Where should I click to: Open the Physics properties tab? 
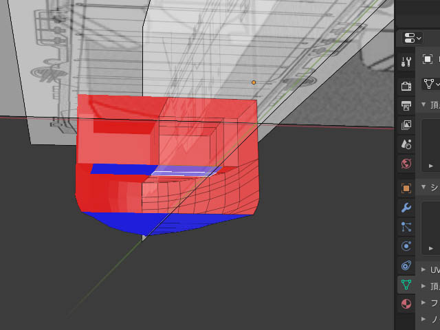point(406,246)
